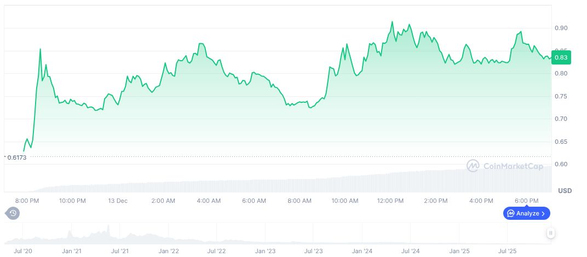Click the CoinMarketCap watermark logo icon
Viewport: 587px width, 257px height.
[473, 166]
